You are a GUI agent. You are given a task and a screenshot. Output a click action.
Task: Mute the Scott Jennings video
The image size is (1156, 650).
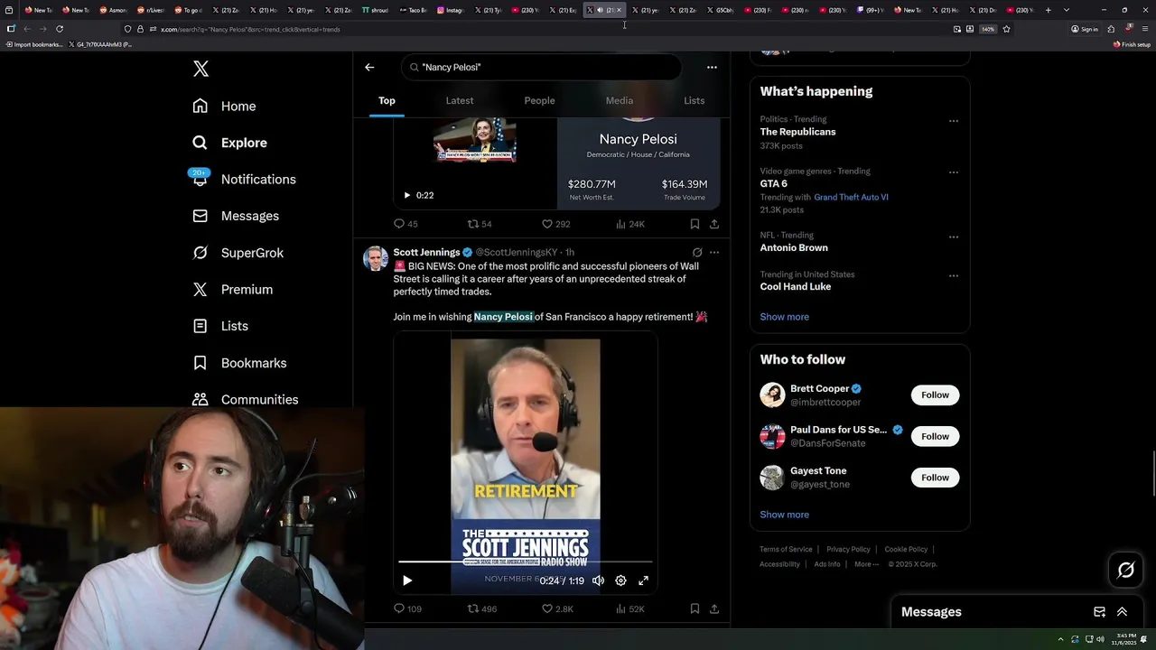point(598,580)
